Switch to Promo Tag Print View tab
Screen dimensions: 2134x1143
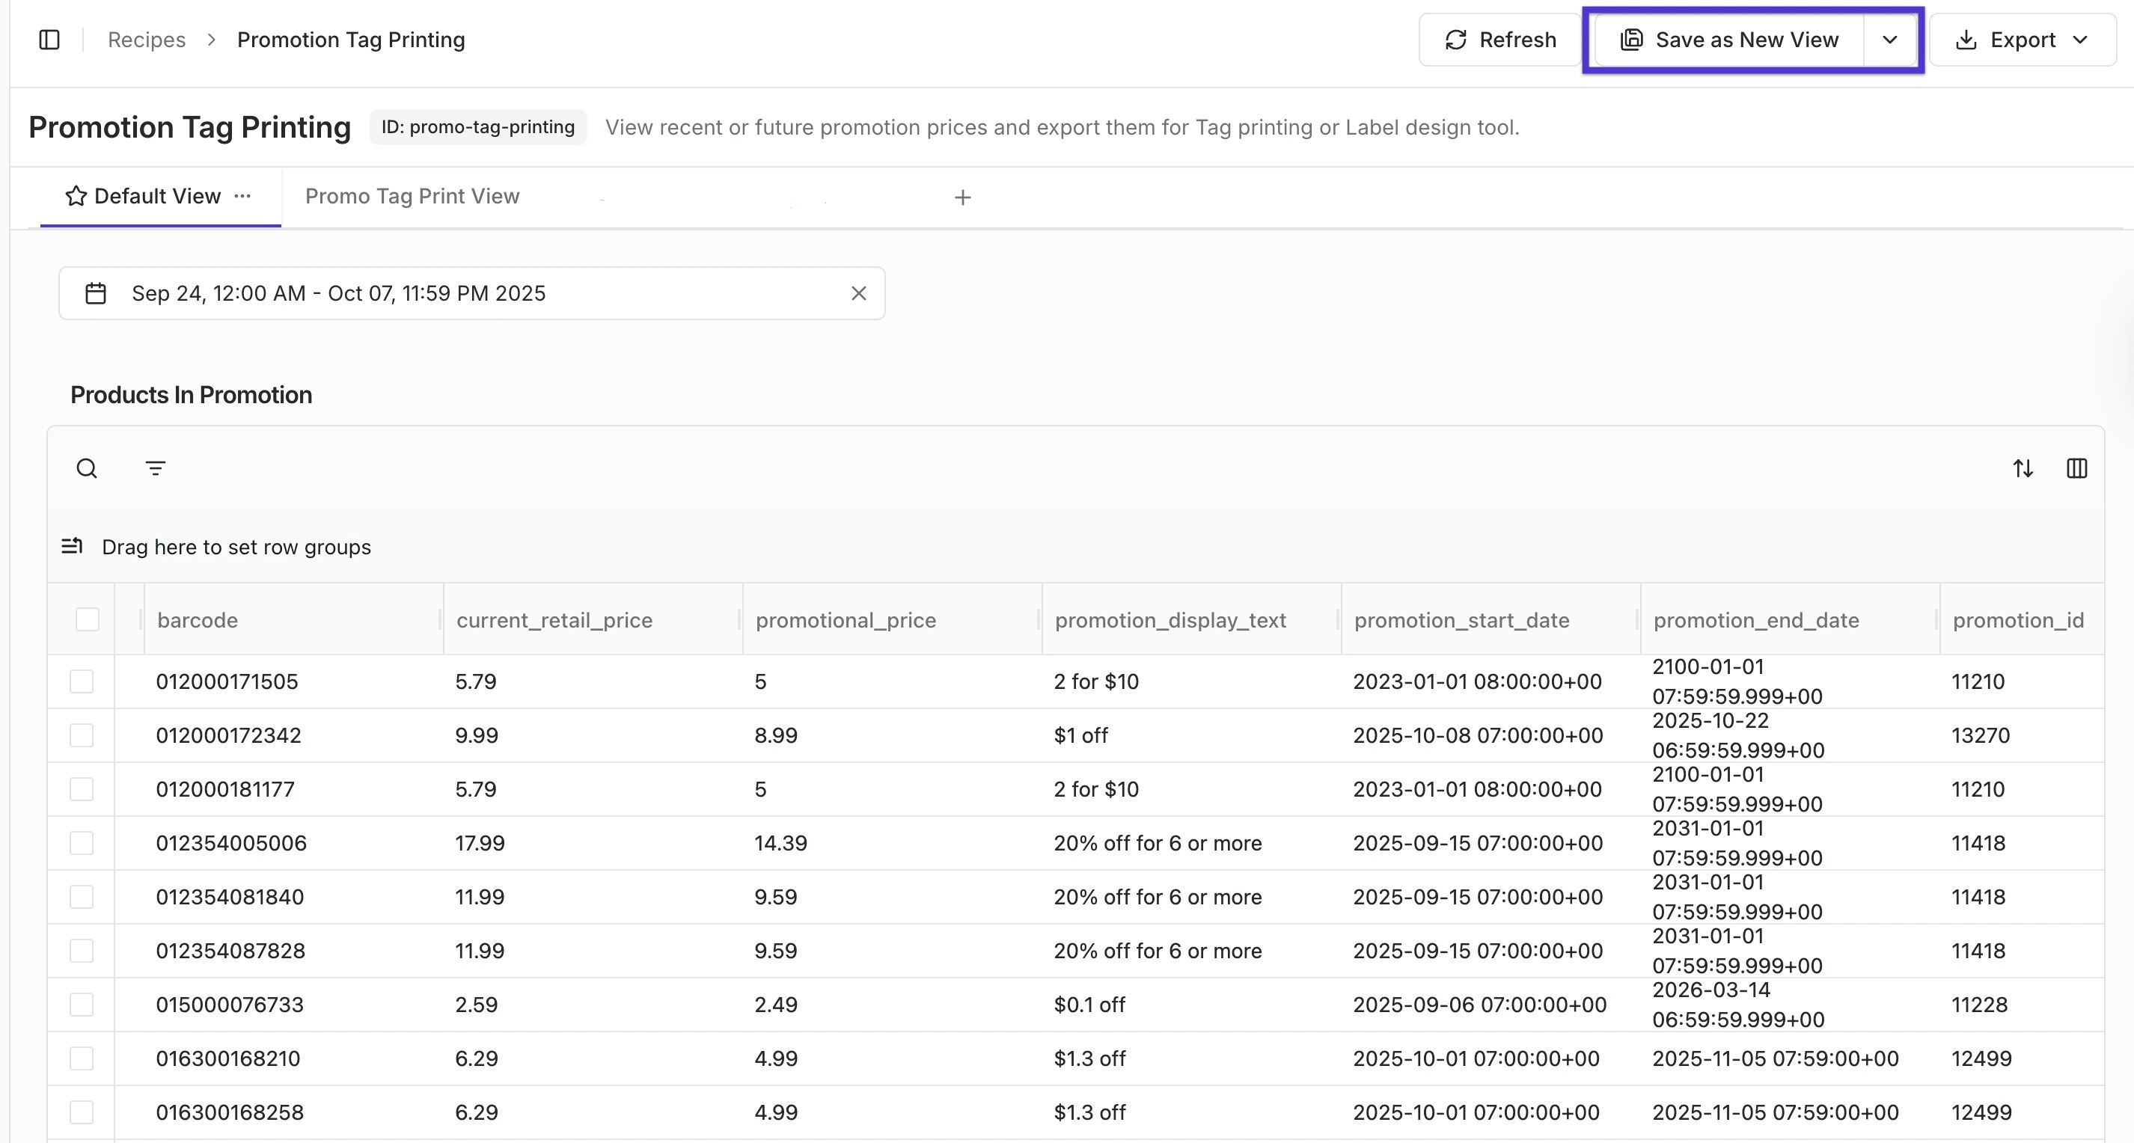(412, 196)
